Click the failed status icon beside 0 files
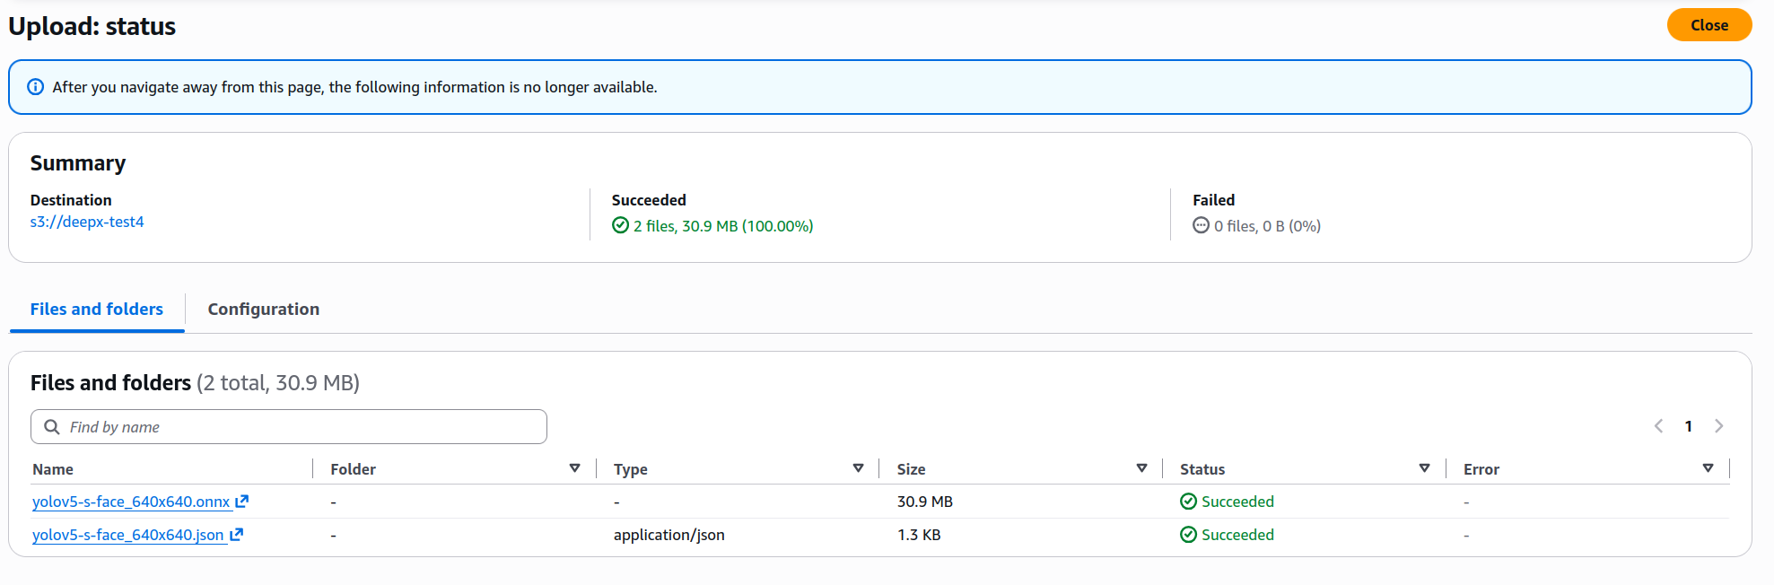1774x585 pixels. [1201, 225]
